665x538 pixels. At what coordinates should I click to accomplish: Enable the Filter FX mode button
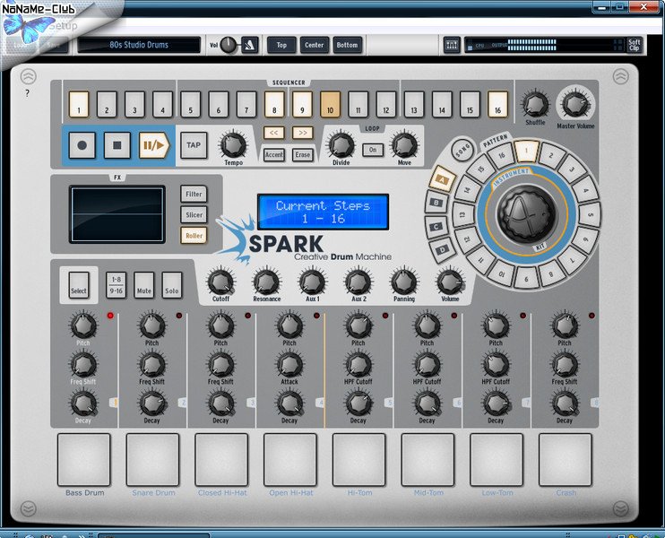coord(193,194)
